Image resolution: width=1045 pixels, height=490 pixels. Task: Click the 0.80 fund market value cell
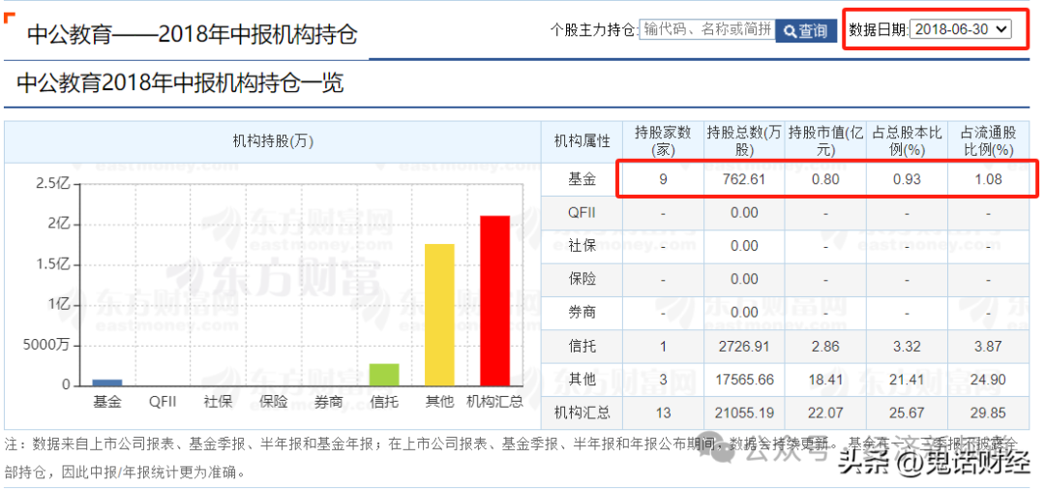(825, 179)
